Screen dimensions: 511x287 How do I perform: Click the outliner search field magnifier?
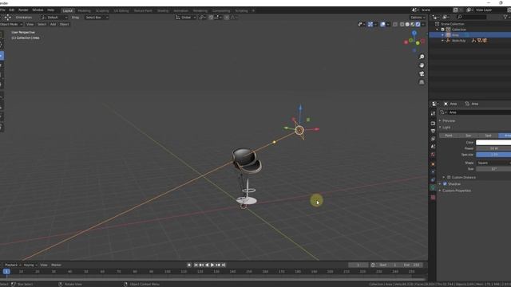tap(460, 17)
